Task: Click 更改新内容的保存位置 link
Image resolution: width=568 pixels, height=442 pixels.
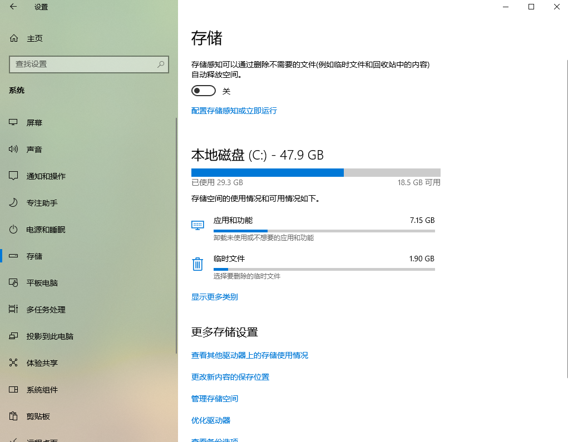Action: 230,377
